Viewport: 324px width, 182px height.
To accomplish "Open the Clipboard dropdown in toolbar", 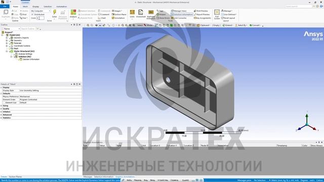I will (x=204, y=25).
